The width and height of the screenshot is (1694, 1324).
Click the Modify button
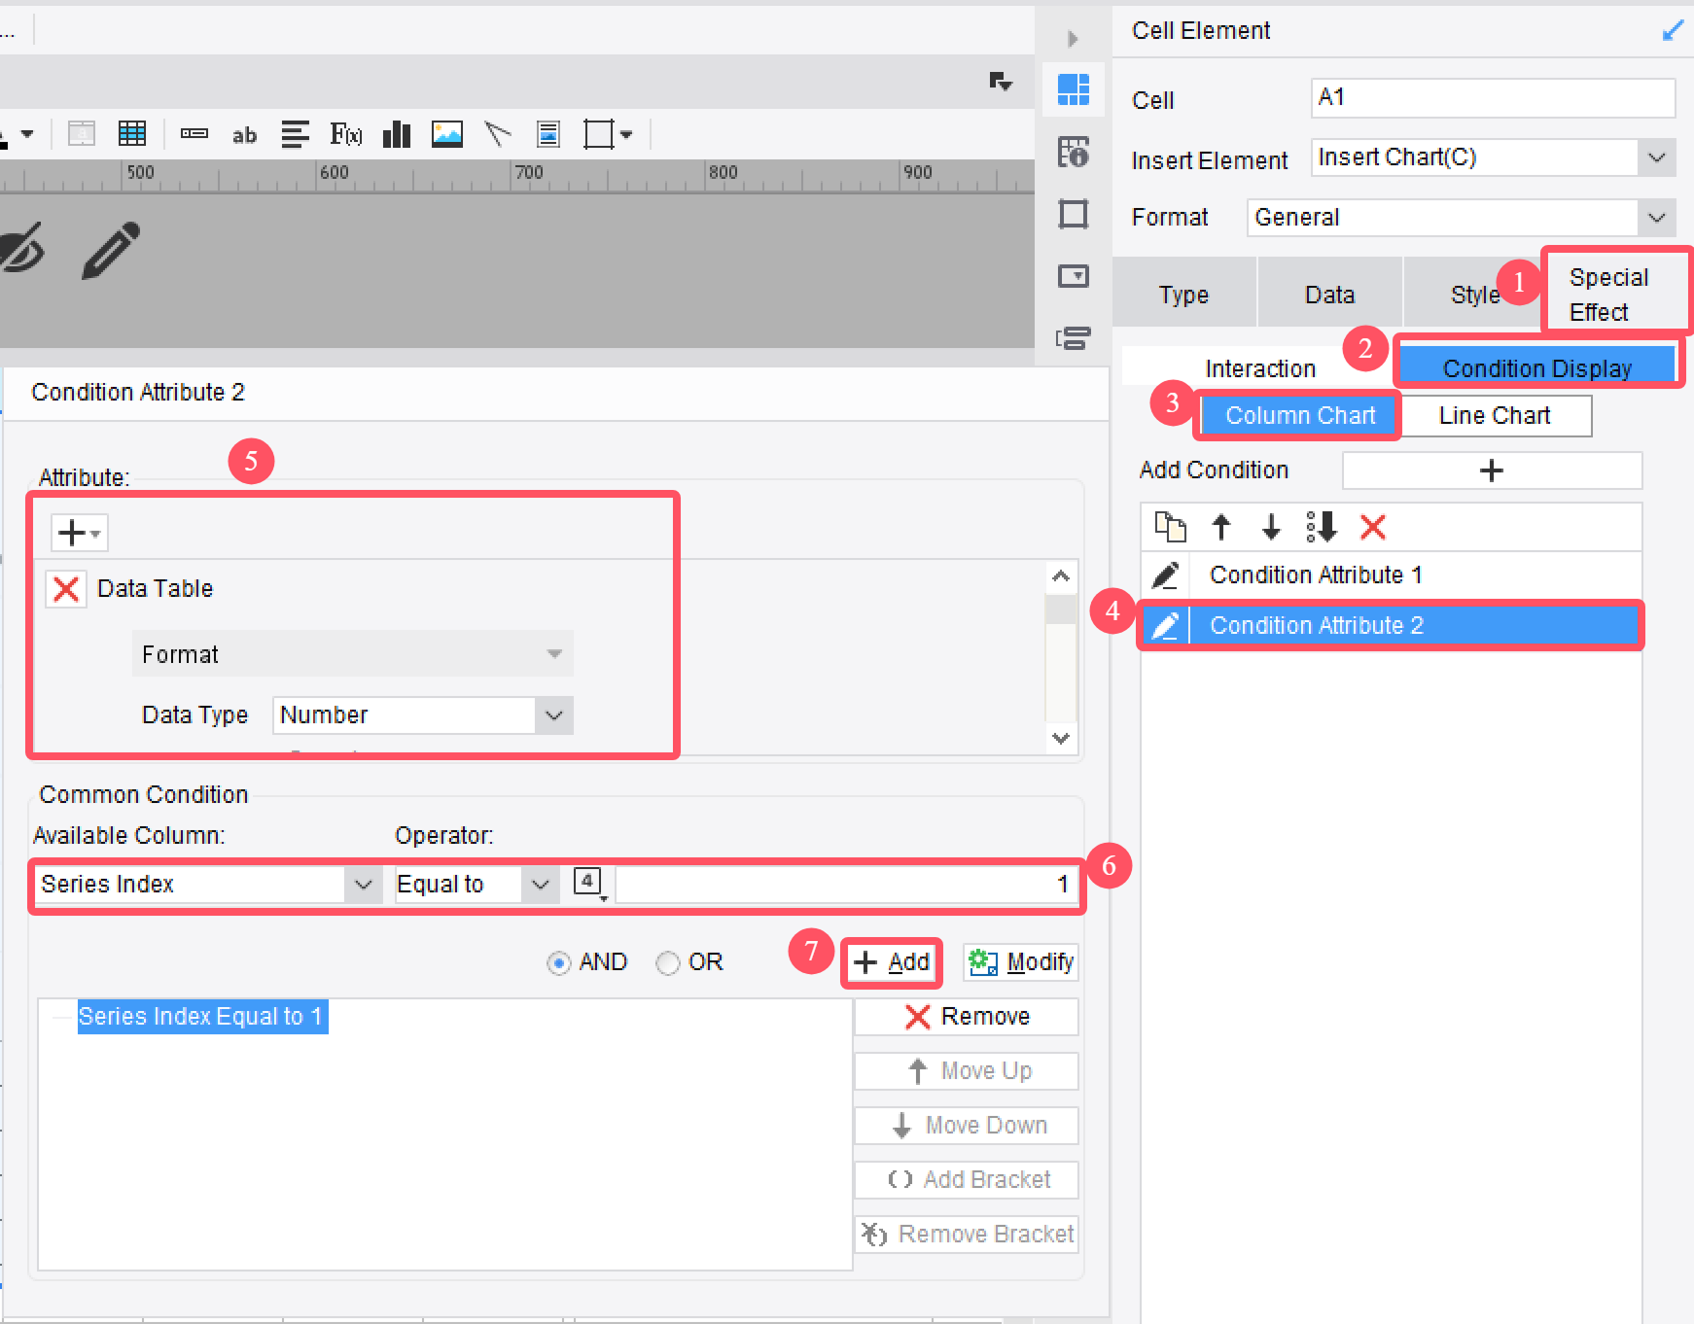click(1021, 963)
